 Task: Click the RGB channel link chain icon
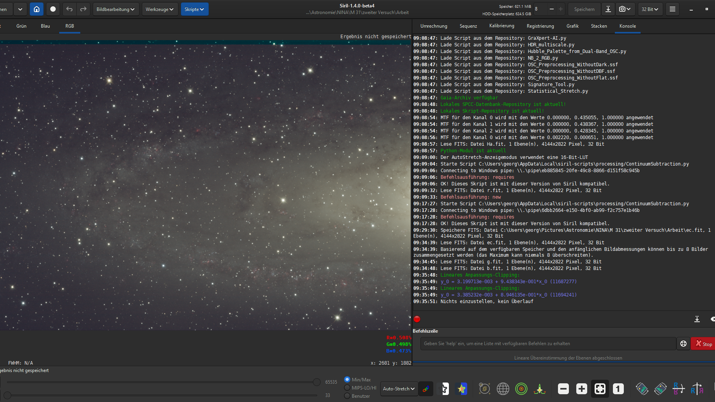pos(425,388)
